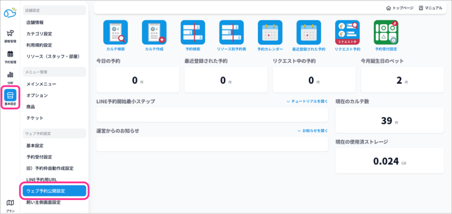Open 予約検索 shortcut icon
The image size is (452, 214).
pyautogui.click(x=193, y=33)
